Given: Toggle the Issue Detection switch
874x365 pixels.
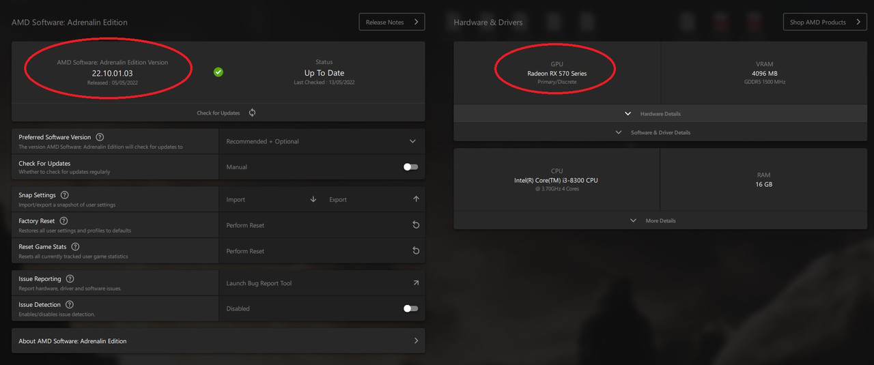Looking at the screenshot, I should click(x=410, y=308).
